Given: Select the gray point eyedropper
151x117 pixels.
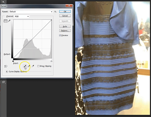Looking at the screenshot, I should click(29, 66).
